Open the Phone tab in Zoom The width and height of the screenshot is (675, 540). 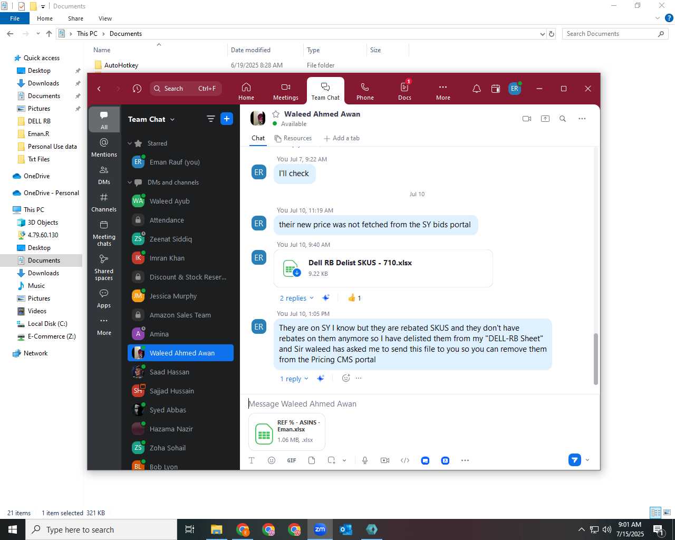click(x=365, y=91)
